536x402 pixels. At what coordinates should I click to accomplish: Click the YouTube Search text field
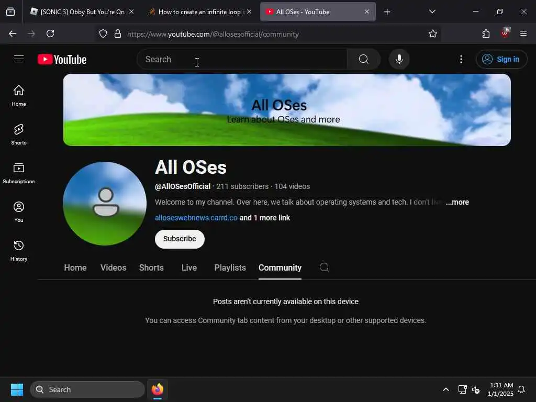coord(242,59)
